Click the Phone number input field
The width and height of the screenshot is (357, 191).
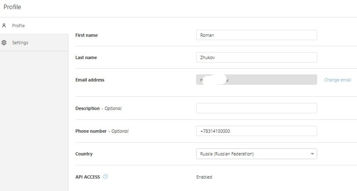[256, 131]
